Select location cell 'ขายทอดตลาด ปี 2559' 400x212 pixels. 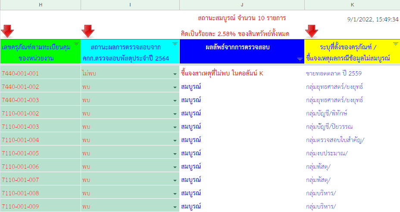click(331, 73)
